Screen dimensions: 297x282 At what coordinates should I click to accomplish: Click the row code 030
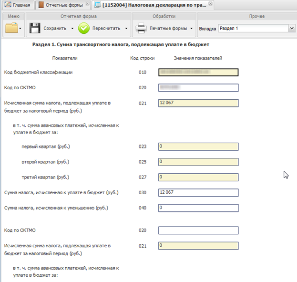coord(143,192)
